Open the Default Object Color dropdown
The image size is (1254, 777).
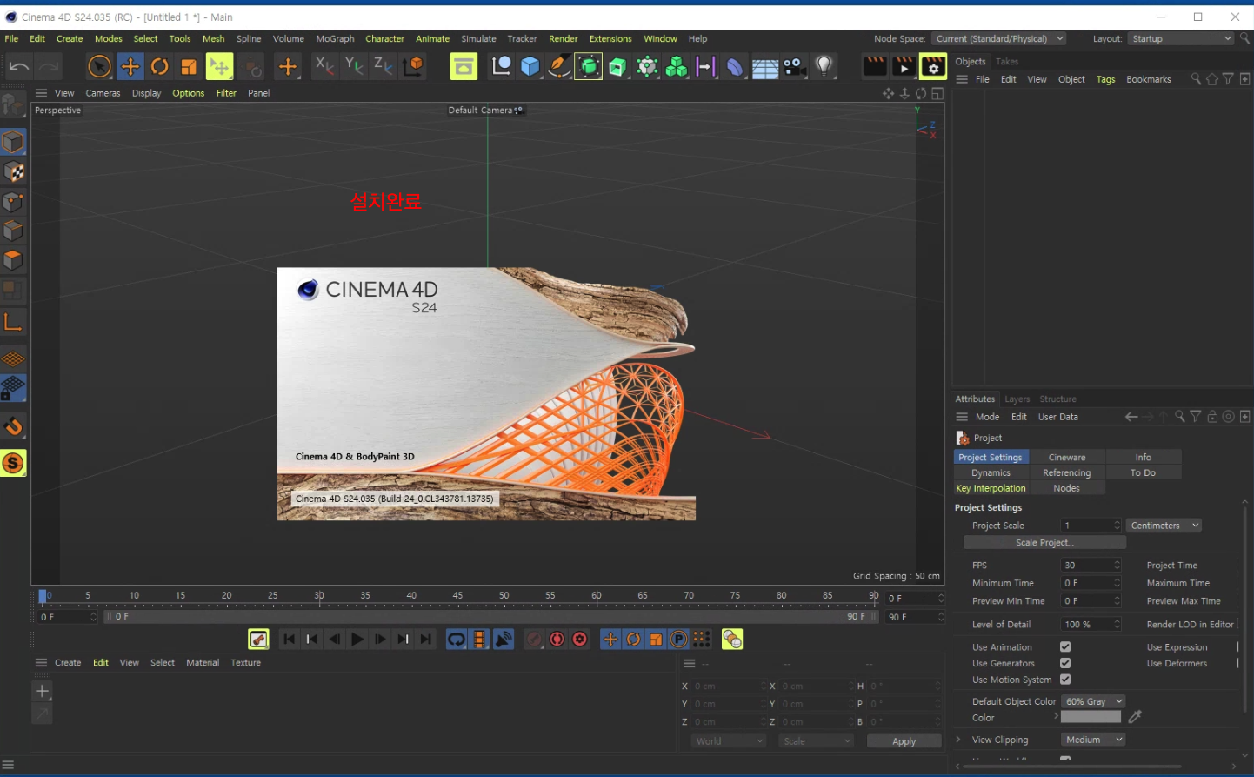click(1093, 701)
